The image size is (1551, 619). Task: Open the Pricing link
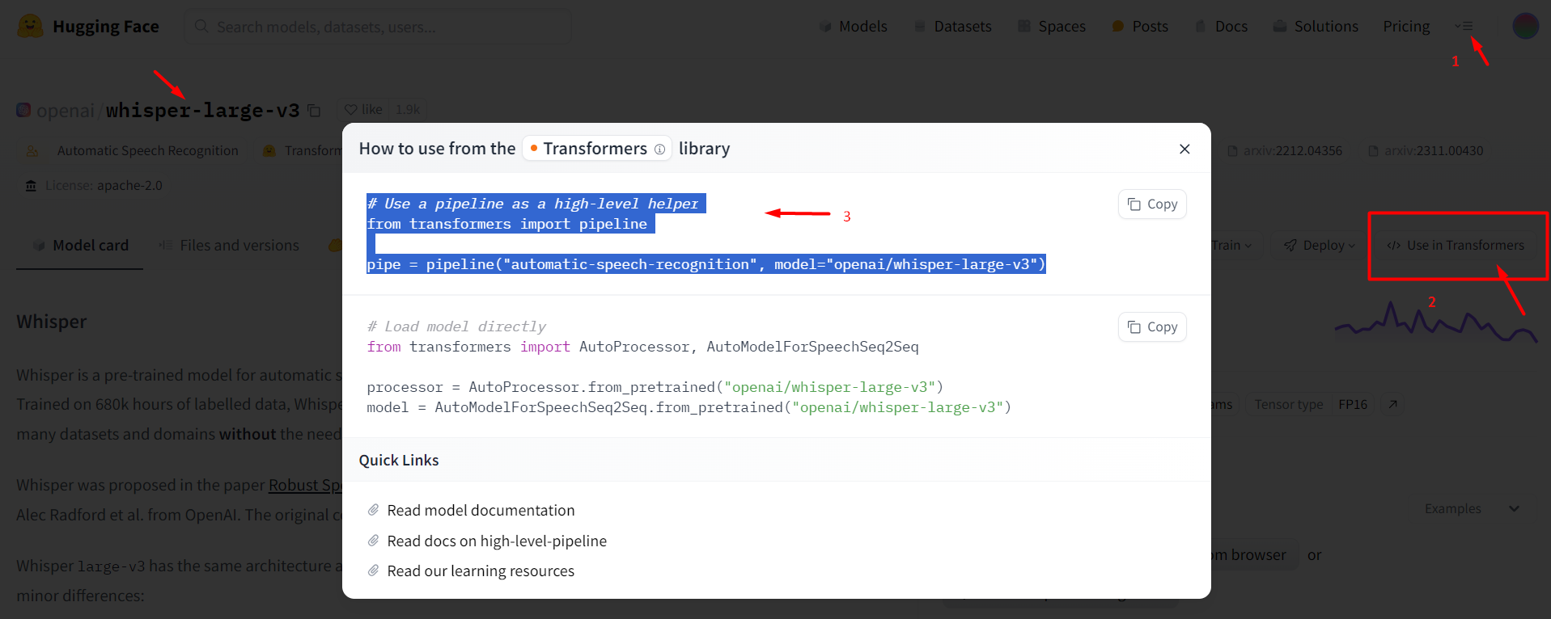coord(1406,27)
